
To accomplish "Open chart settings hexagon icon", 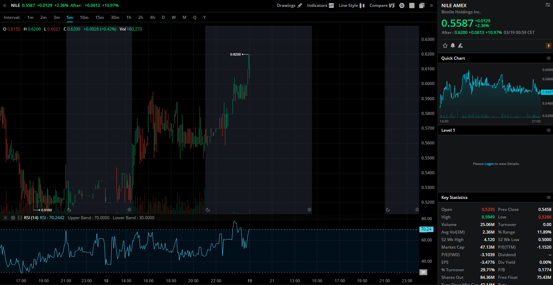I will 402,5.
